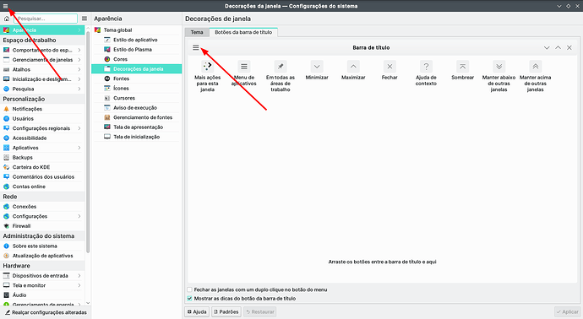The height and width of the screenshot is (319, 583).
Task: Click the close X in preview title bar
Action: 569,47
